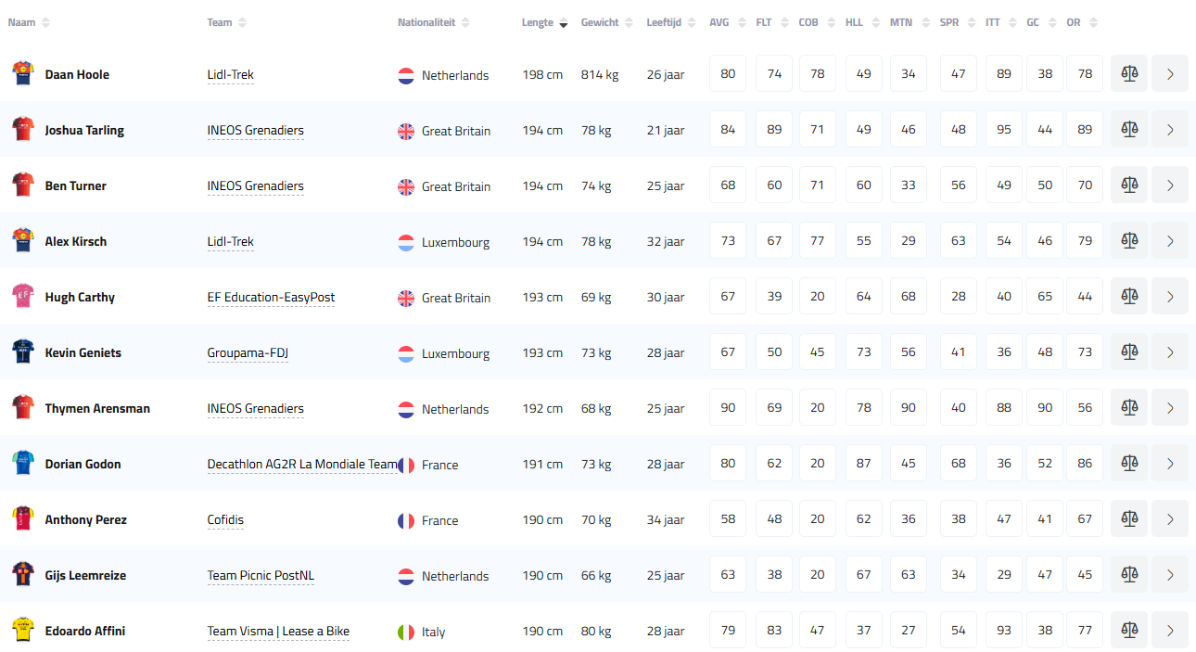Click rider name Alex Kirsch
The image size is (1196, 652).
pos(76,242)
